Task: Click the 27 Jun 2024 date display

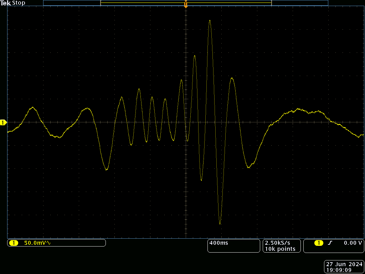Action: [x=344, y=263]
